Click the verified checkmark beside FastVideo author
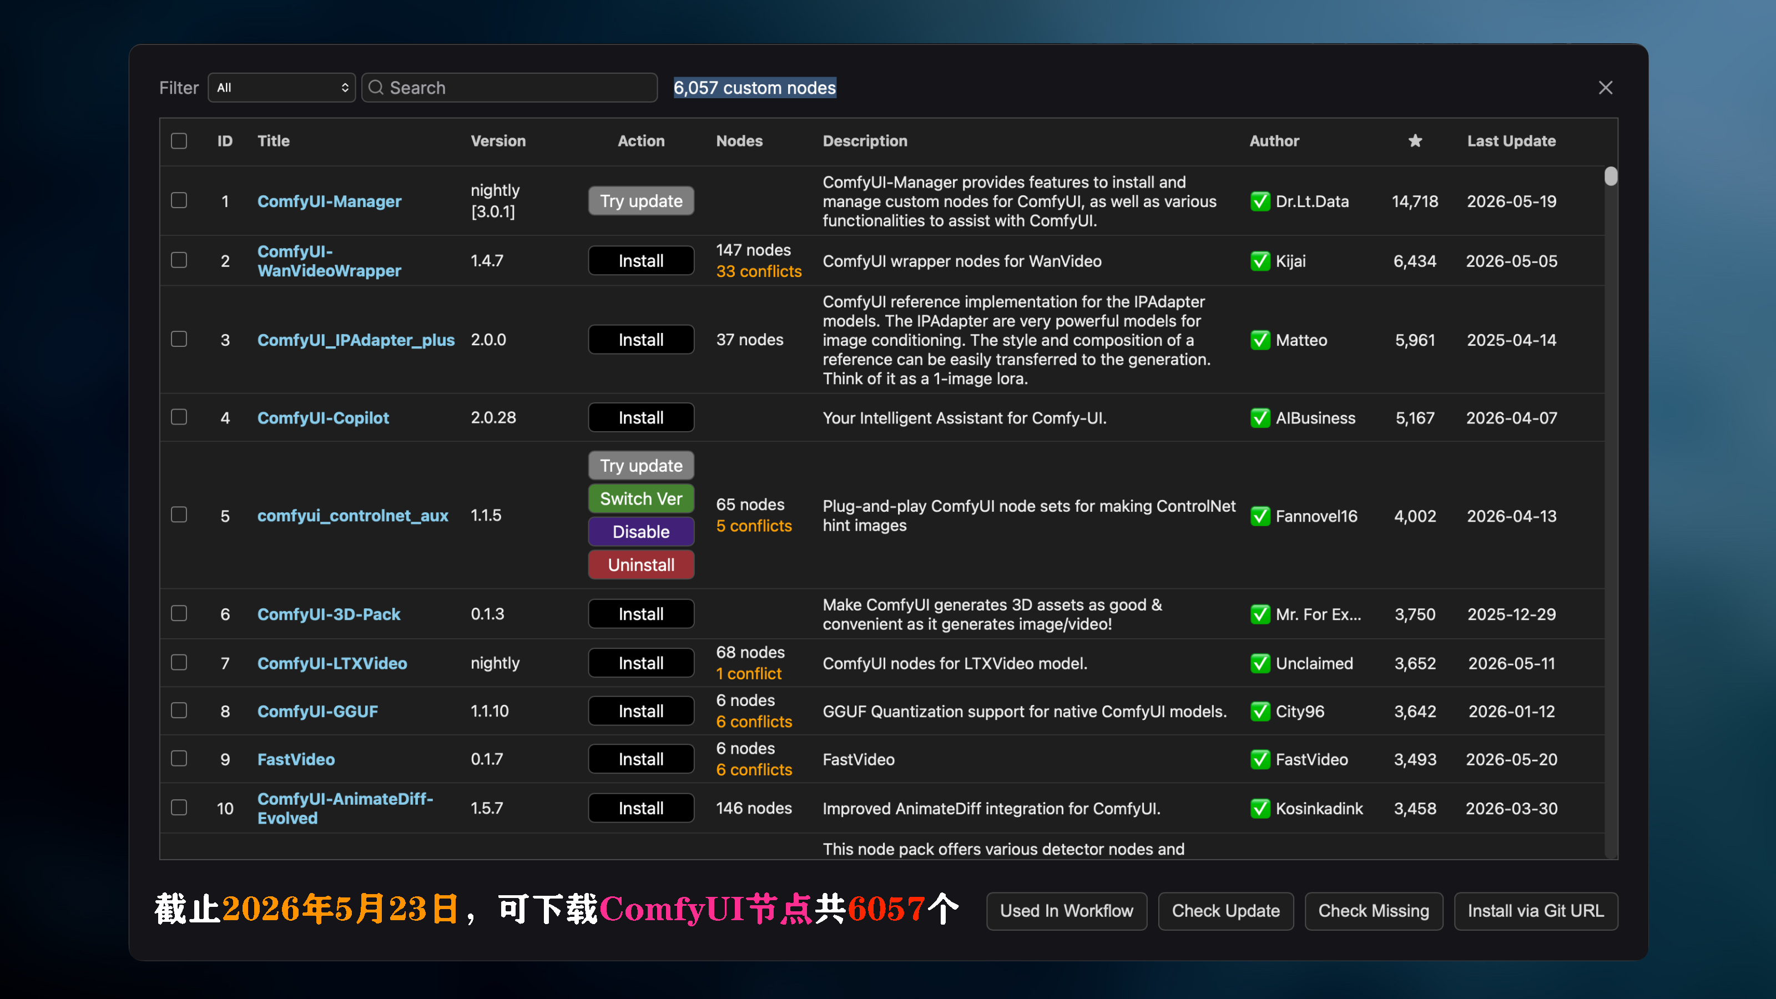Screen dimensions: 1776x999 (1260, 759)
